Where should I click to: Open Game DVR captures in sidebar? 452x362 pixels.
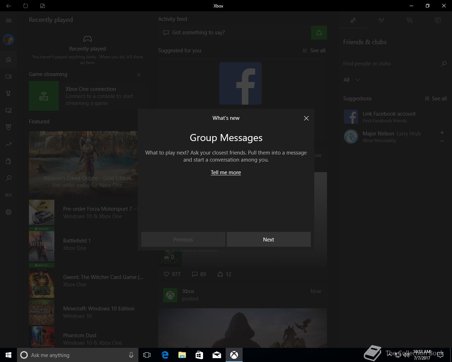[x=8, y=110]
